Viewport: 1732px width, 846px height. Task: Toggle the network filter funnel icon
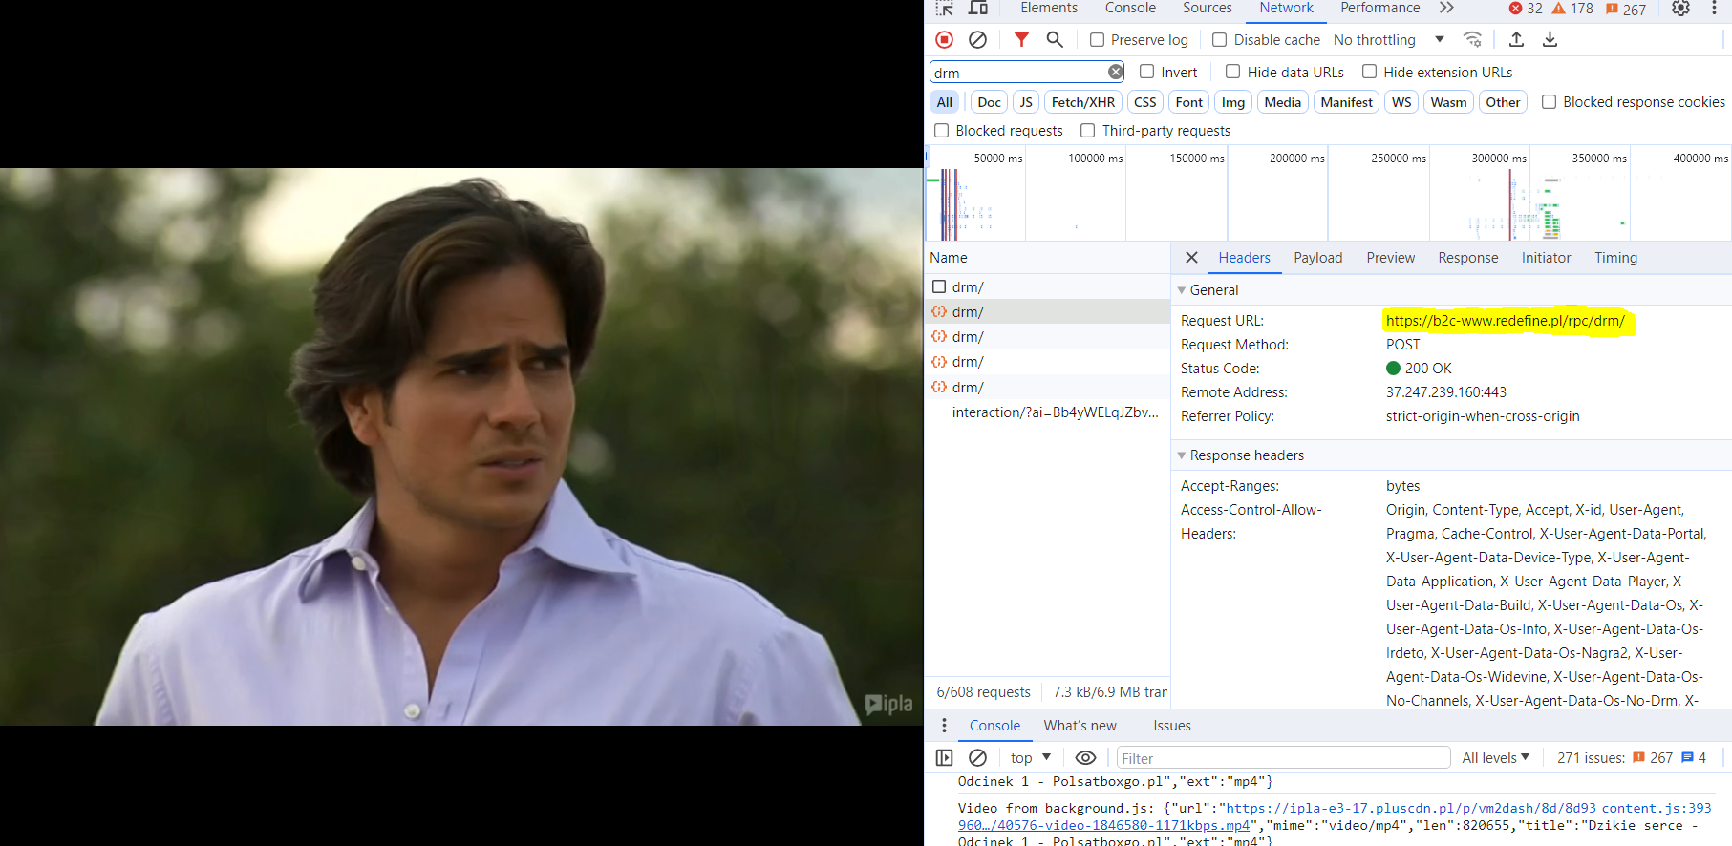(1021, 39)
